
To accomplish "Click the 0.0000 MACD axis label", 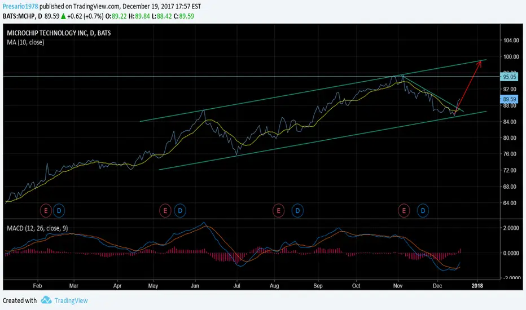I will [x=511, y=253].
